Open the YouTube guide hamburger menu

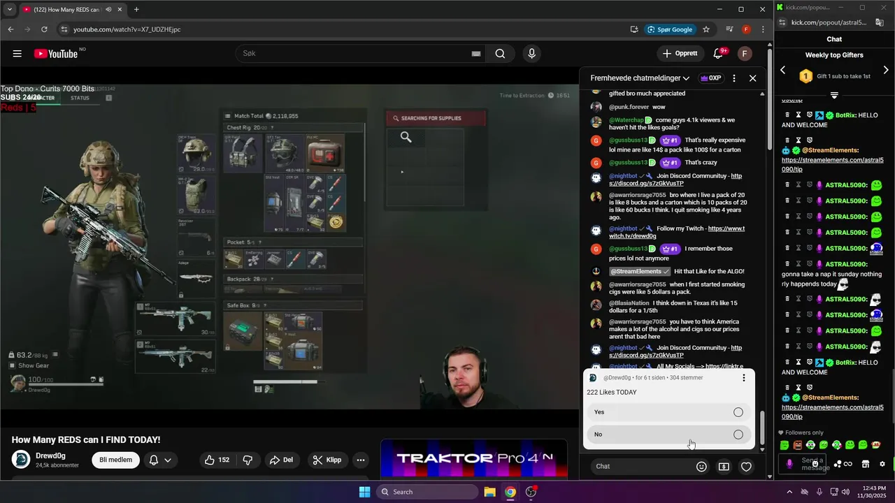[x=17, y=54]
